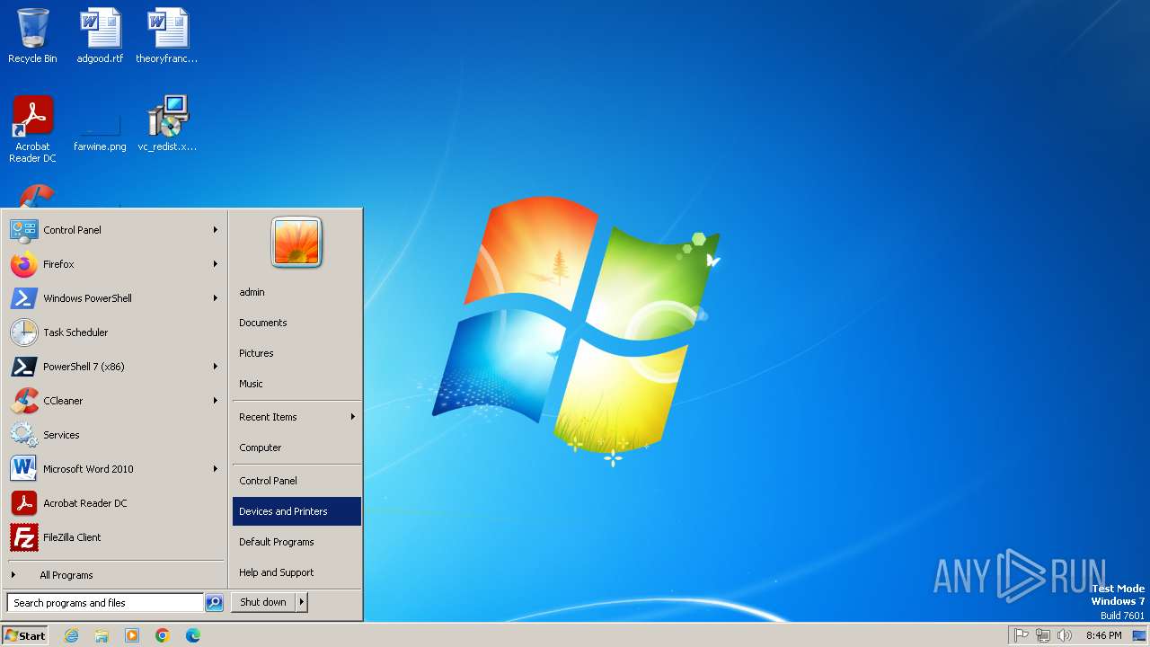Open Windows Explorer folder on taskbar

tap(102, 635)
